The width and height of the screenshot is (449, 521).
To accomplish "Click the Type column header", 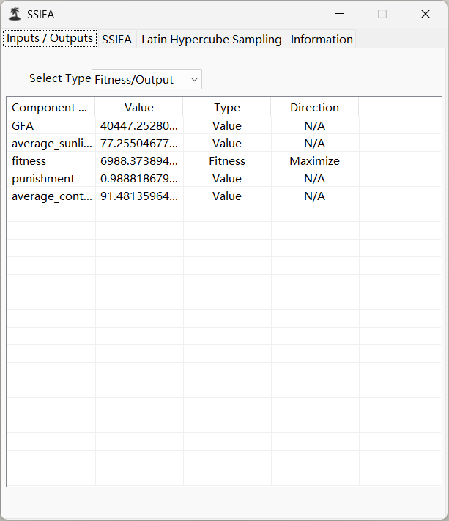I will (x=227, y=107).
